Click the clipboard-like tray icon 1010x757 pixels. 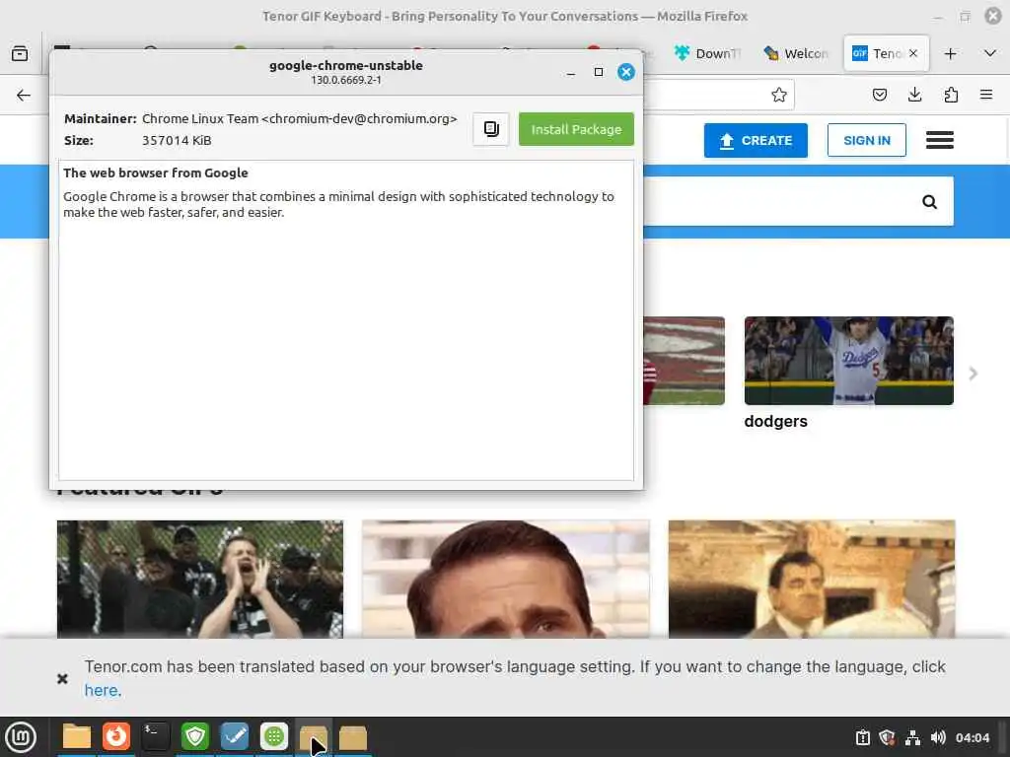tap(862, 737)
